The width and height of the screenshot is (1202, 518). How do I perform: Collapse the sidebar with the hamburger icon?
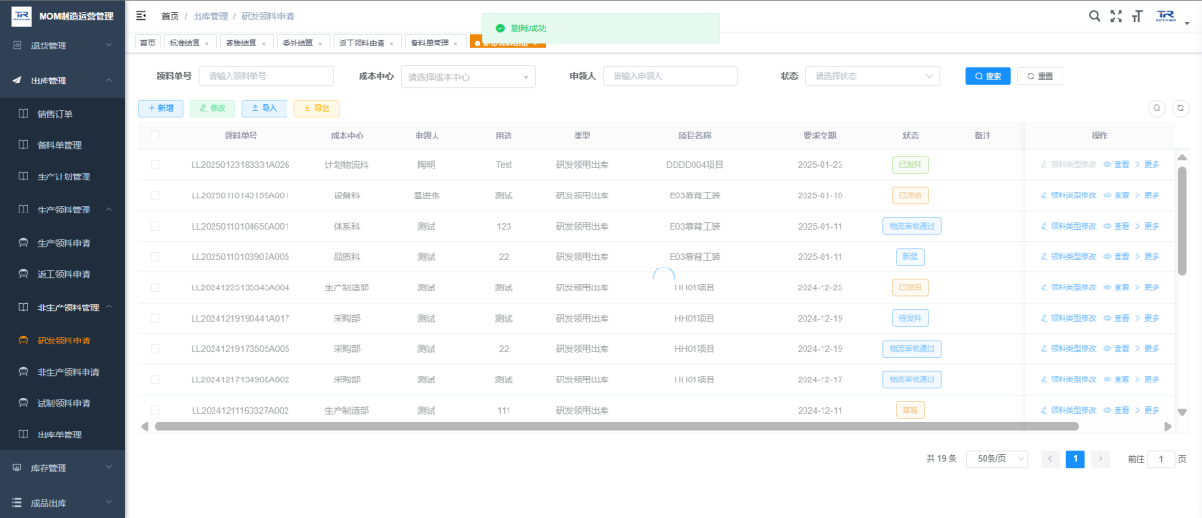tap(141, 16)
